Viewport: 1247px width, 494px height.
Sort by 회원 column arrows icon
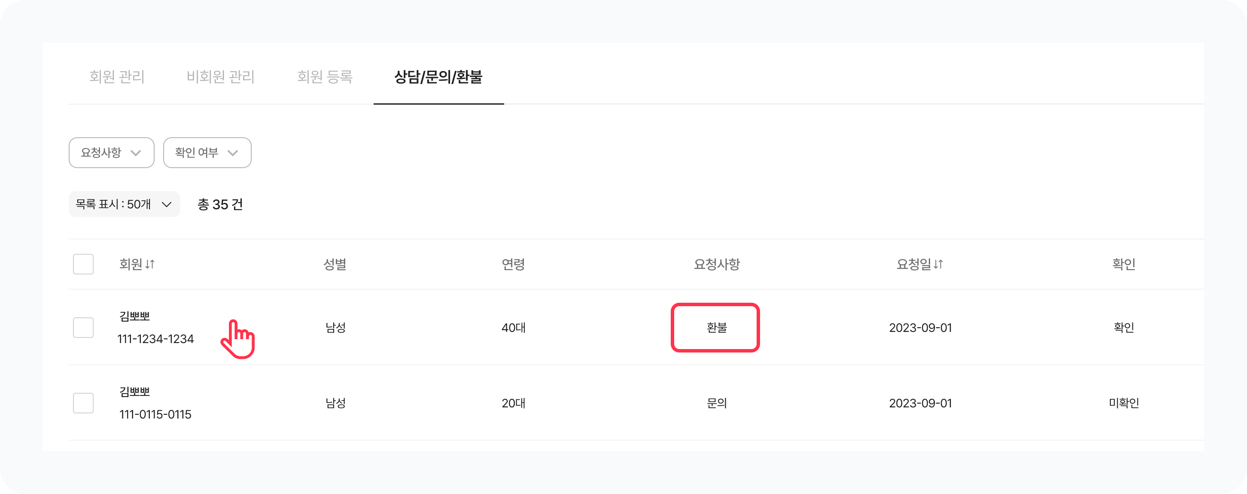pyautogui.click(x=150, y=265)
